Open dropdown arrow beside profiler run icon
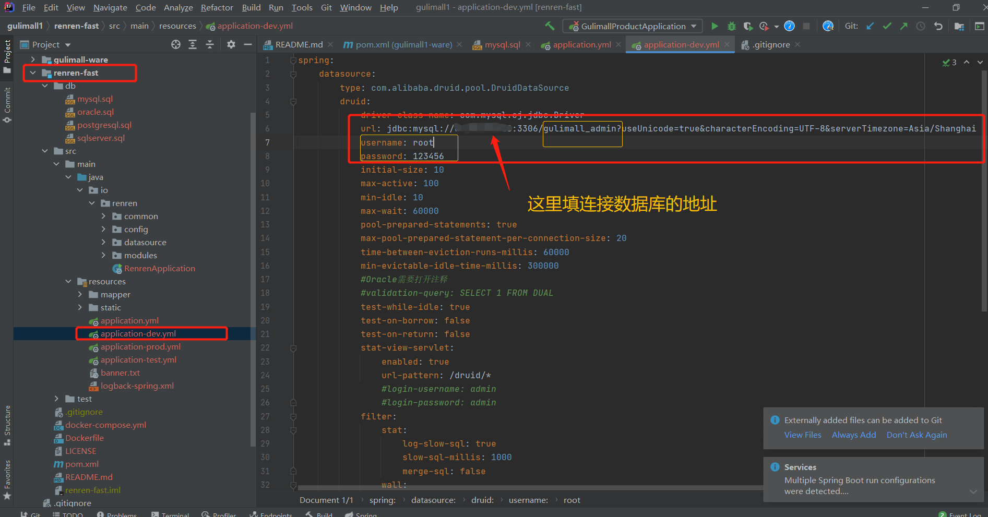 tap(777, 26)
